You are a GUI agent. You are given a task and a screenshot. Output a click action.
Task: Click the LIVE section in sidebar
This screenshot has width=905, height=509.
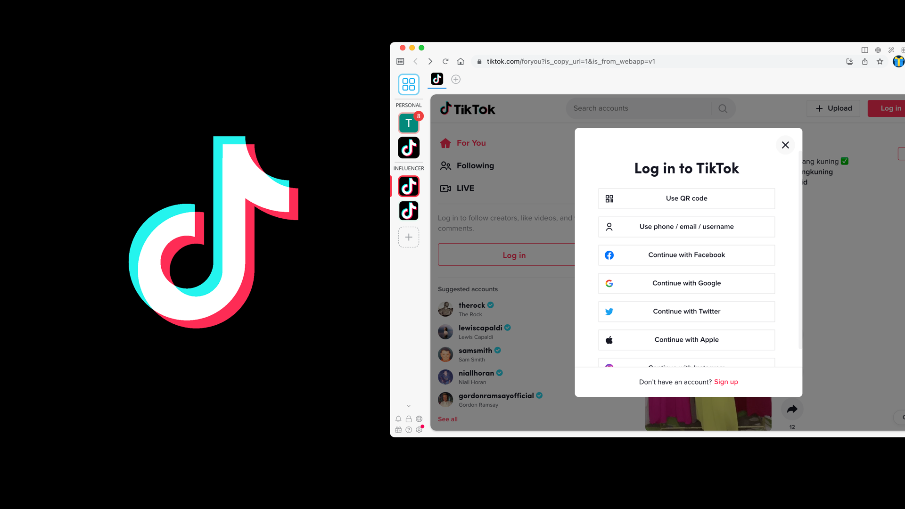tap(465, 188)
